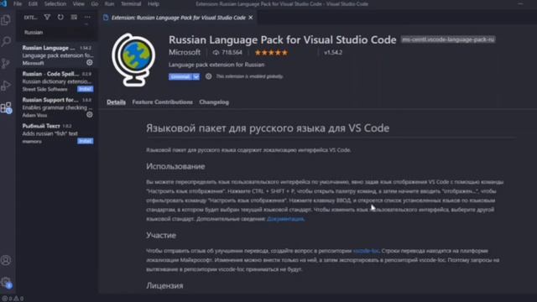The height and width of the screenshot is (302, 537).
Task: Click the Использование heading
Action: pos(175,166)
